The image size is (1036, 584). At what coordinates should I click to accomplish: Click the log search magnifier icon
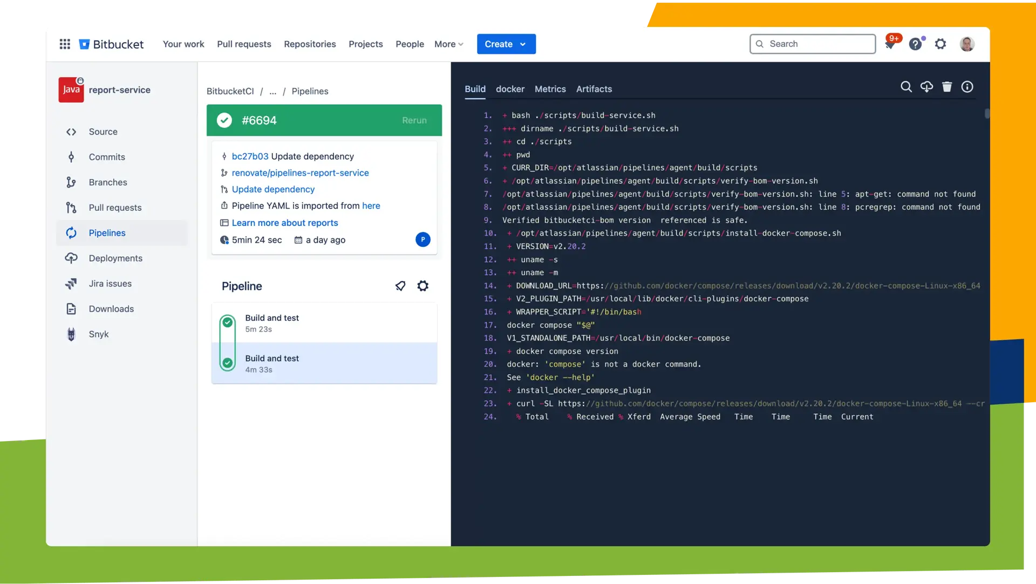point(906,87)
